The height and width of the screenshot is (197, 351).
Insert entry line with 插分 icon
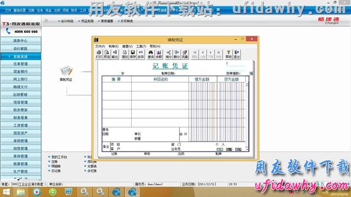(x=168, y=54)
